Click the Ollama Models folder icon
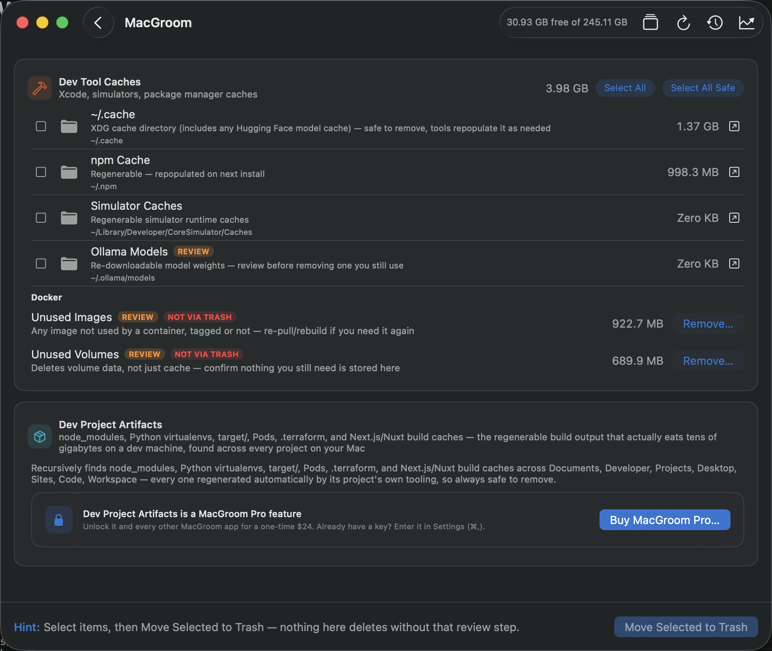 coord(69,264)
